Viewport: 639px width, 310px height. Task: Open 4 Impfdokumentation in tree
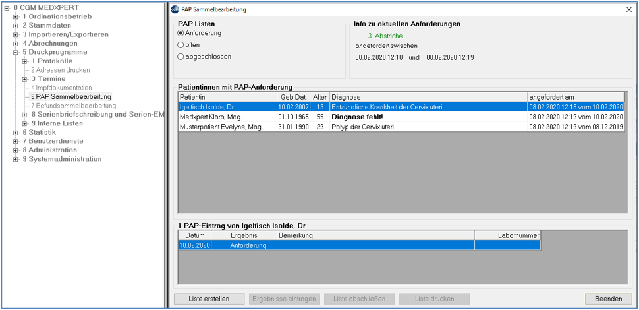(x=61, y=88)
